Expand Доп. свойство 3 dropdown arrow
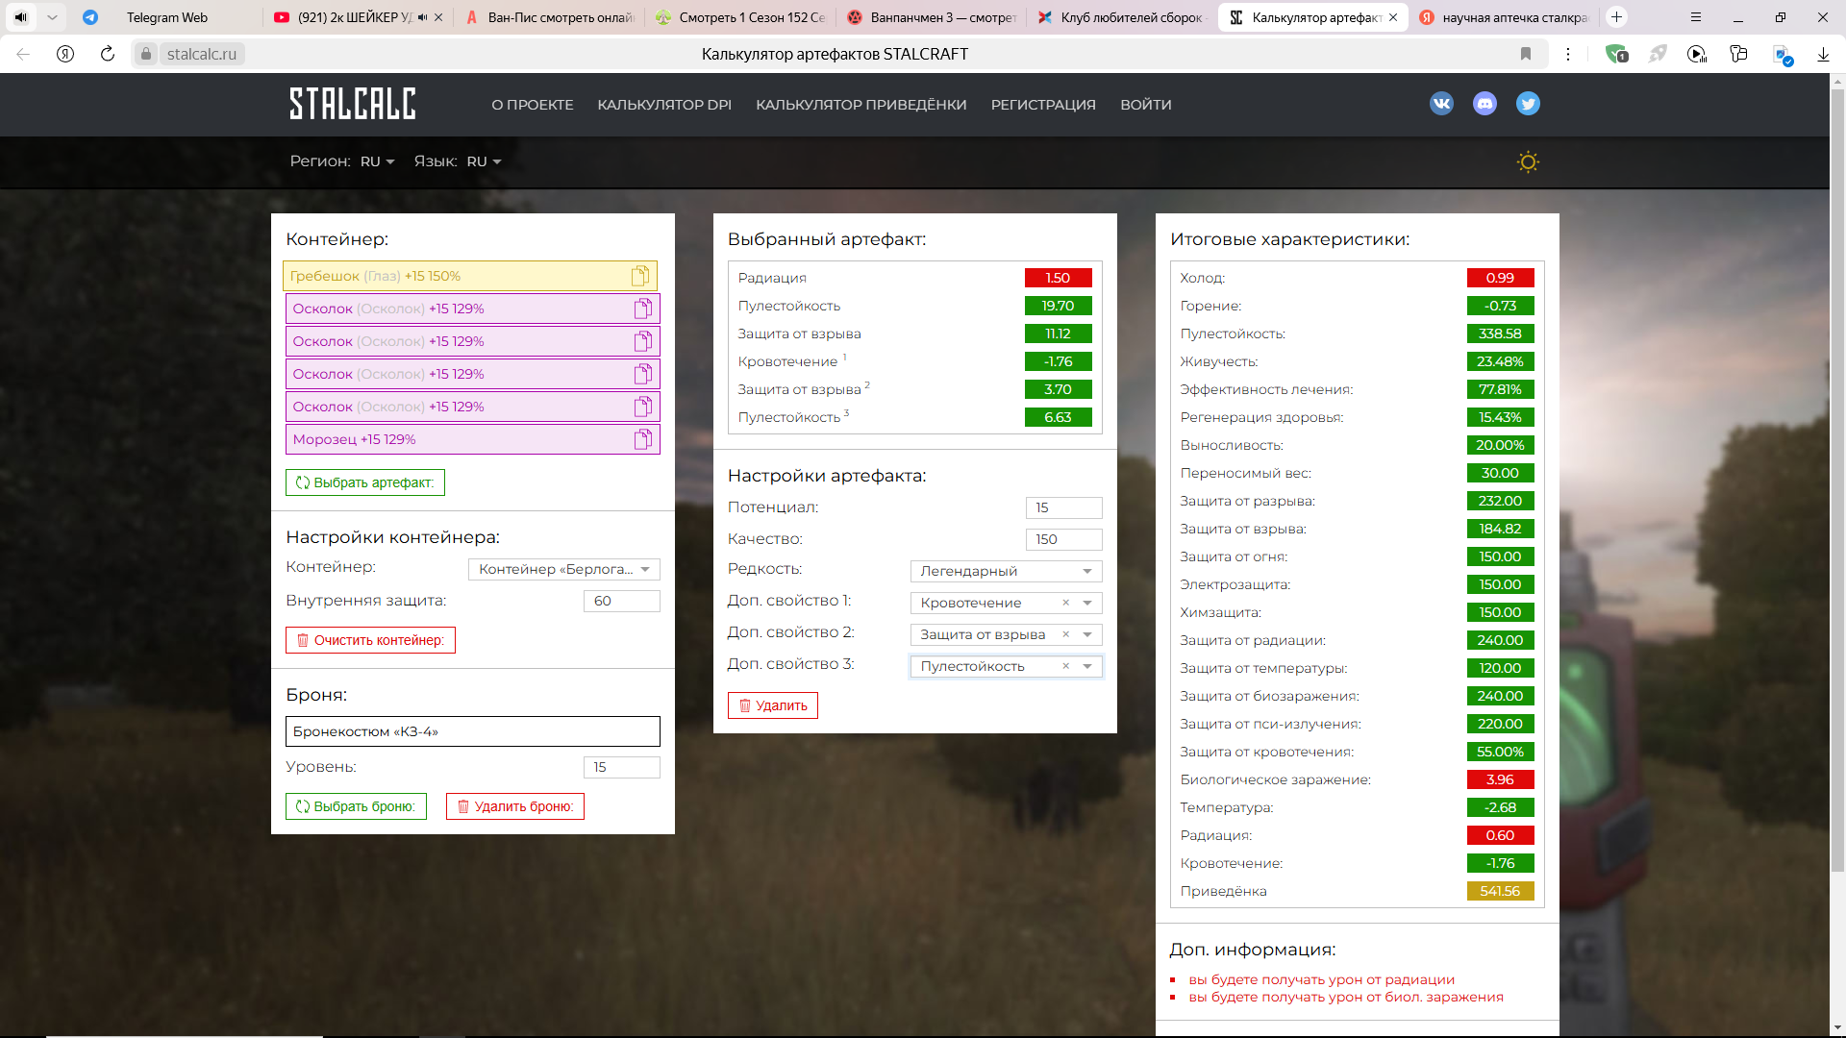The height and width of the screenshot is (1038, 1846). [1087, 666]
